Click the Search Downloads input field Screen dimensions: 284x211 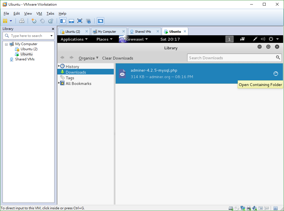231,58
